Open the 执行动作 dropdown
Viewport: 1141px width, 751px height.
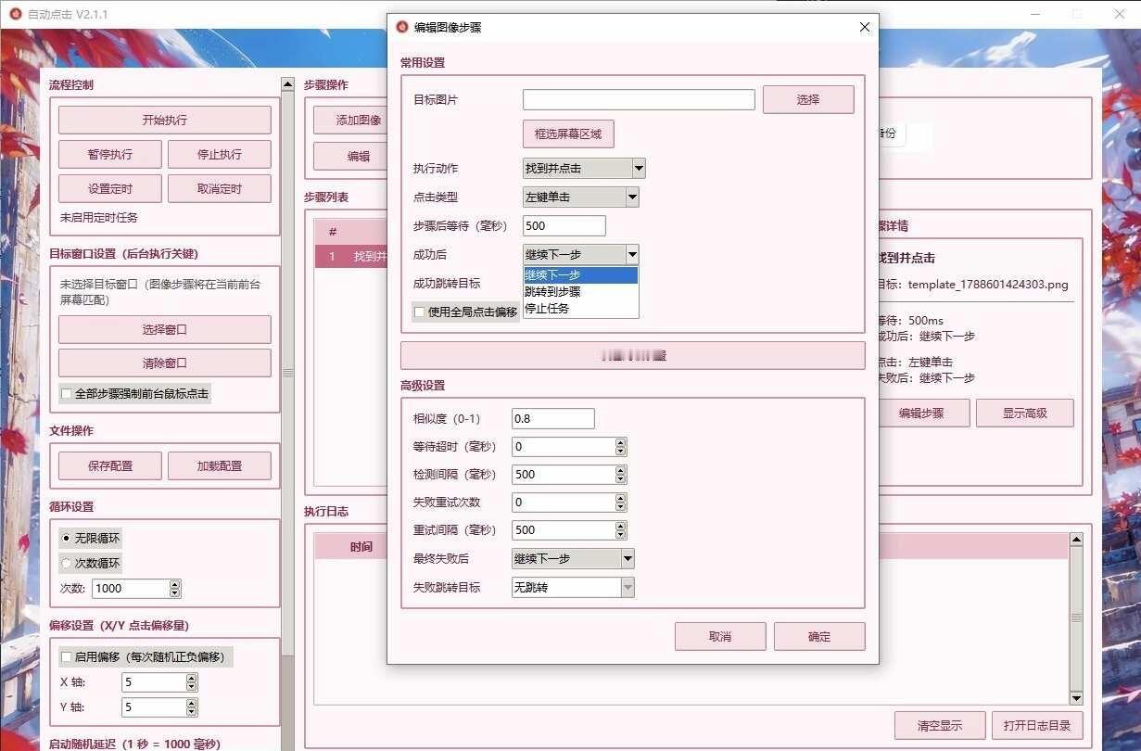coord(584,169)
